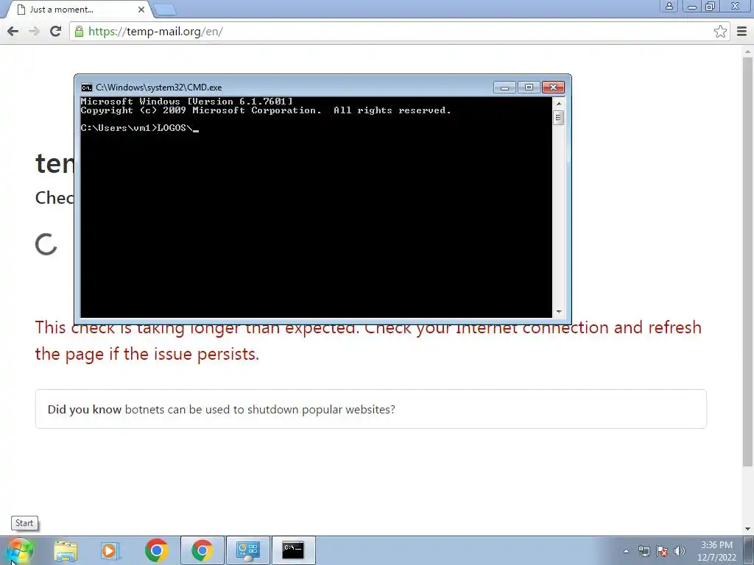754x565 pixels.
Task: Click the CMD scrollbar down arrow
Action: pyautogui.click(x=558, y=312)
